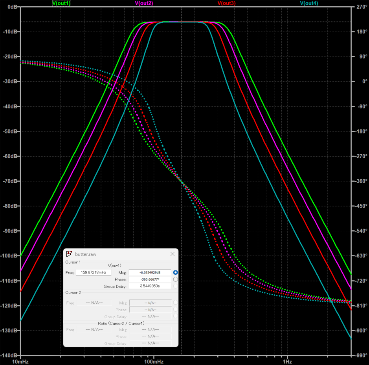Select the Cursor 1 Mag radio button
This screenshot has width=369, height=365.
[175, 272]
